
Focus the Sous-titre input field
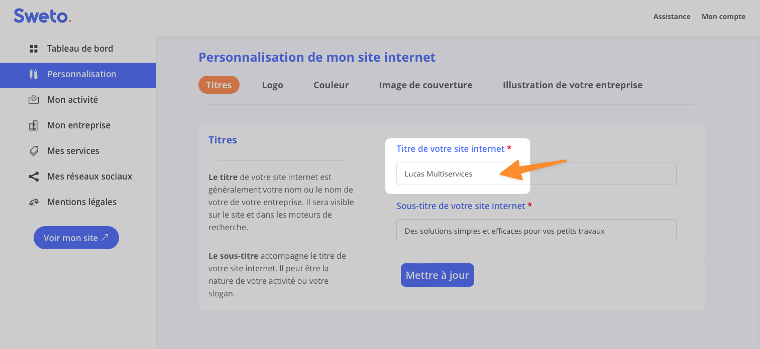pos(536,231)
